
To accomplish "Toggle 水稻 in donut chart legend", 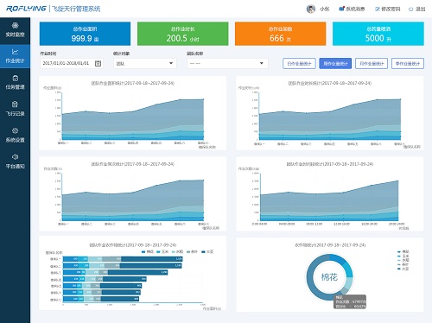I will coord(403,260).
